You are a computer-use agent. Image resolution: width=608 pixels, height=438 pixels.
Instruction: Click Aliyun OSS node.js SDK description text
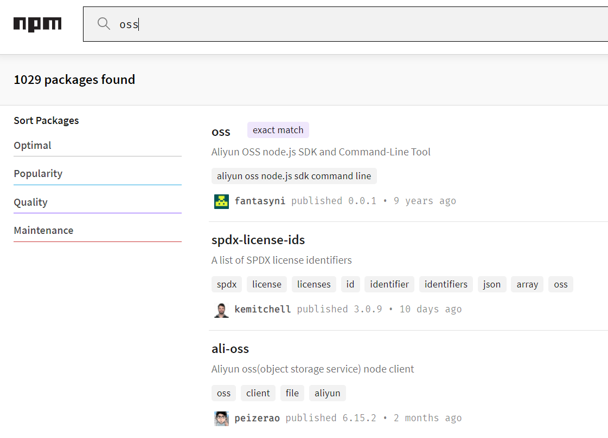pyautogui.click(x=321, y=152)
